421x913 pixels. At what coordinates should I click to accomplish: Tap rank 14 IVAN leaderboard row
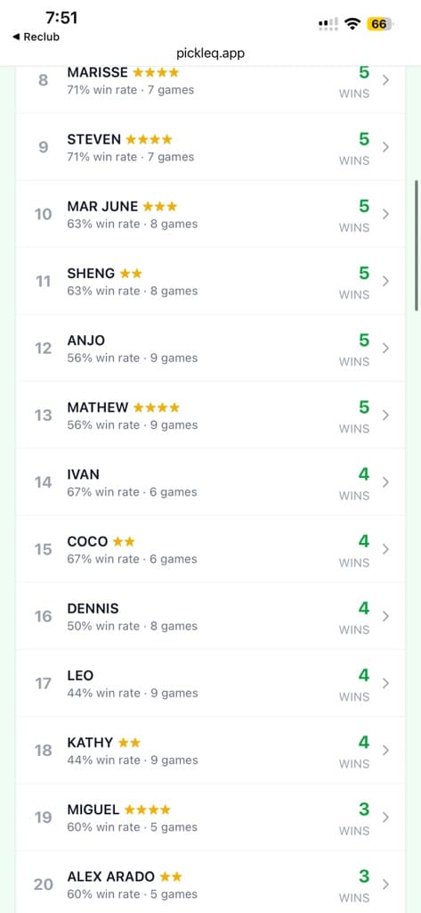[x=210, y=482]
